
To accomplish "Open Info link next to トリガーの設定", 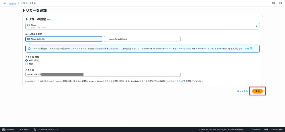I will pyautogui.click(x=49, y=20).
